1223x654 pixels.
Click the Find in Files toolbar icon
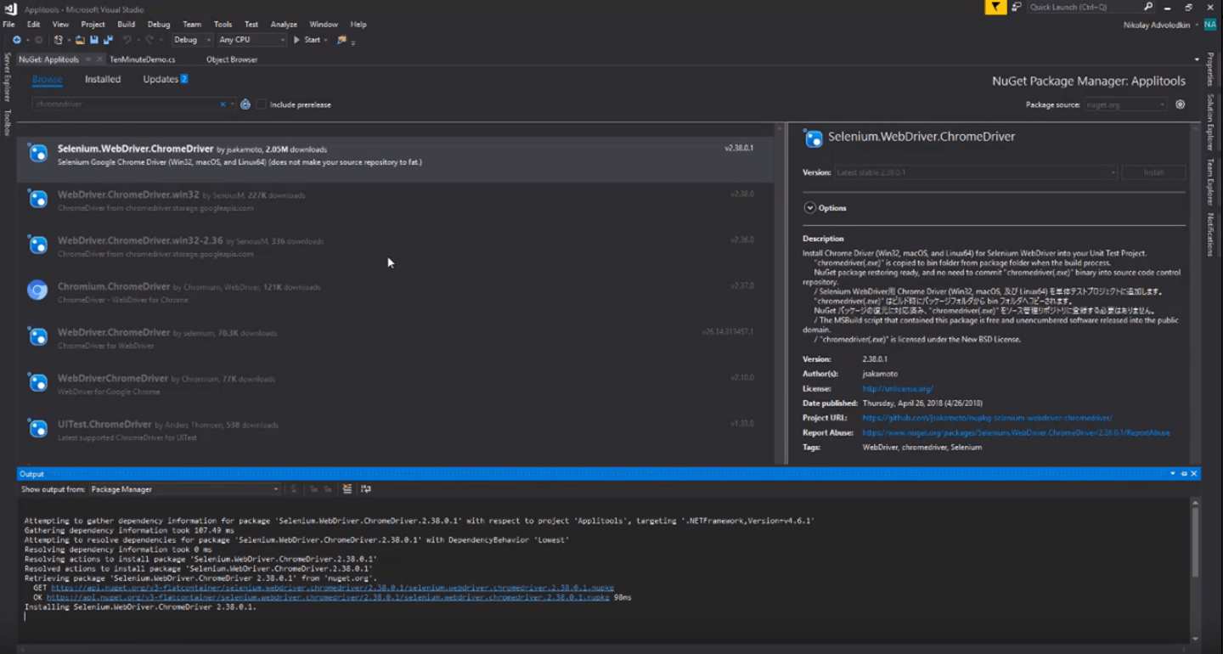tap(341, 40)
